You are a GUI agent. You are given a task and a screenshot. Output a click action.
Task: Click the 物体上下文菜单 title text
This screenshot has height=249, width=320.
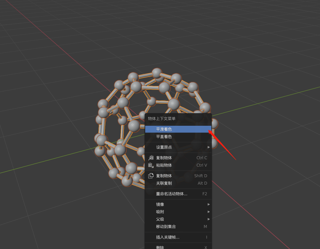pyautogui.click(x=162, y=119)
